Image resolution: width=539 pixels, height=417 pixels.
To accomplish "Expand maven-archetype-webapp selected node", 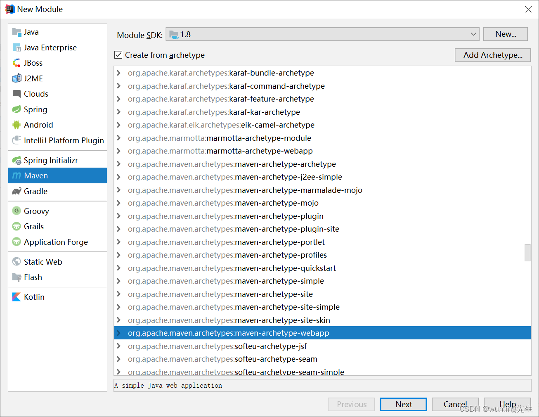I will [x=119, y=333].
